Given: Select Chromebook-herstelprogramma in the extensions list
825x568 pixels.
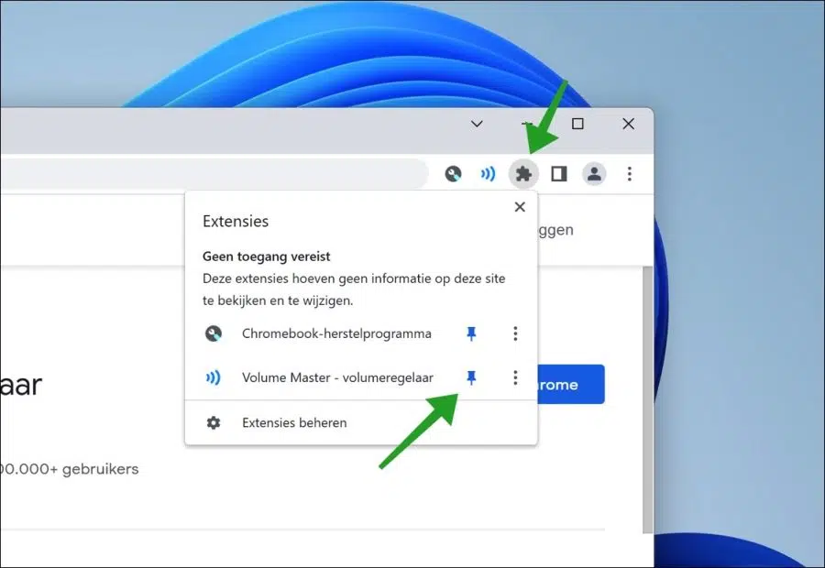Looking at the screenshot, I should tap(336, 333).
